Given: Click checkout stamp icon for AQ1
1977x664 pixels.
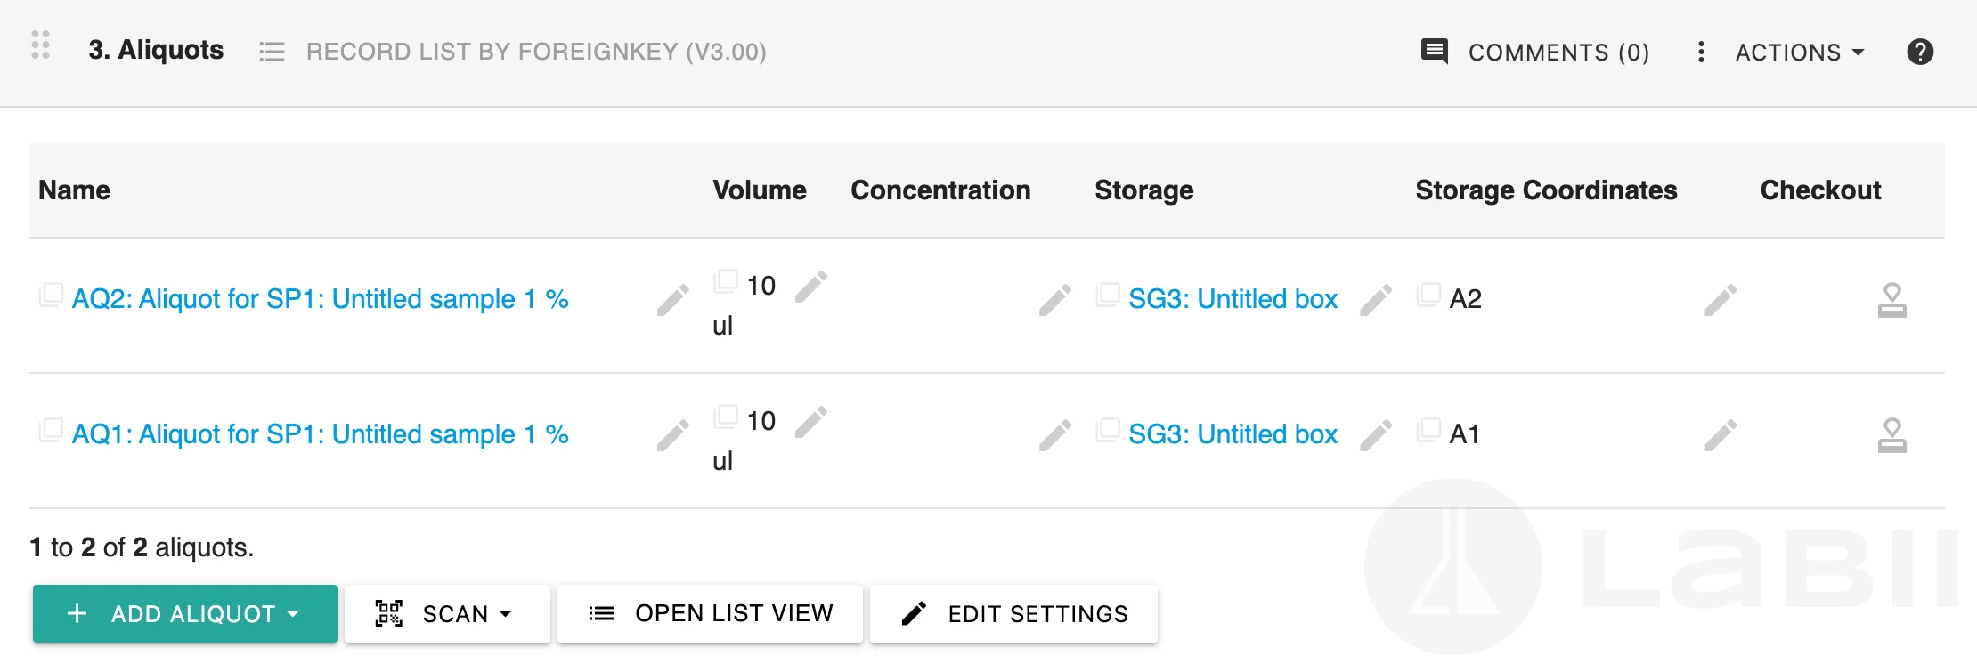Looking at the screenshot, I should [1892, 435].
